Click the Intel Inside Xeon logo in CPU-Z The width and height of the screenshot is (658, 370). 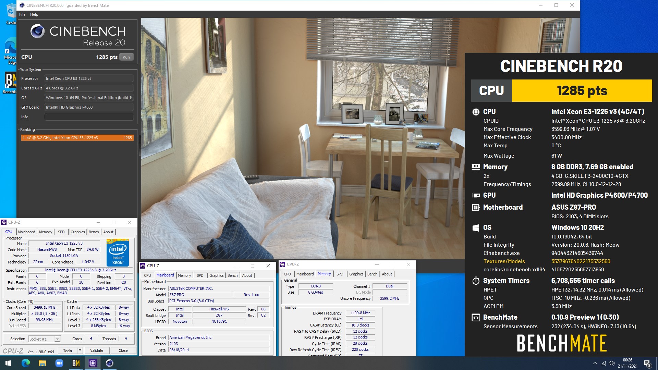pyautogui.click(x=118, y=253)
